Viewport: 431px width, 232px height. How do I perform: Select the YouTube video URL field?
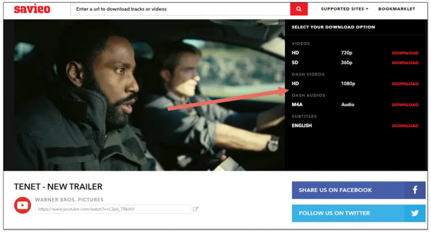pyautogui.click(x=113, y=209)
